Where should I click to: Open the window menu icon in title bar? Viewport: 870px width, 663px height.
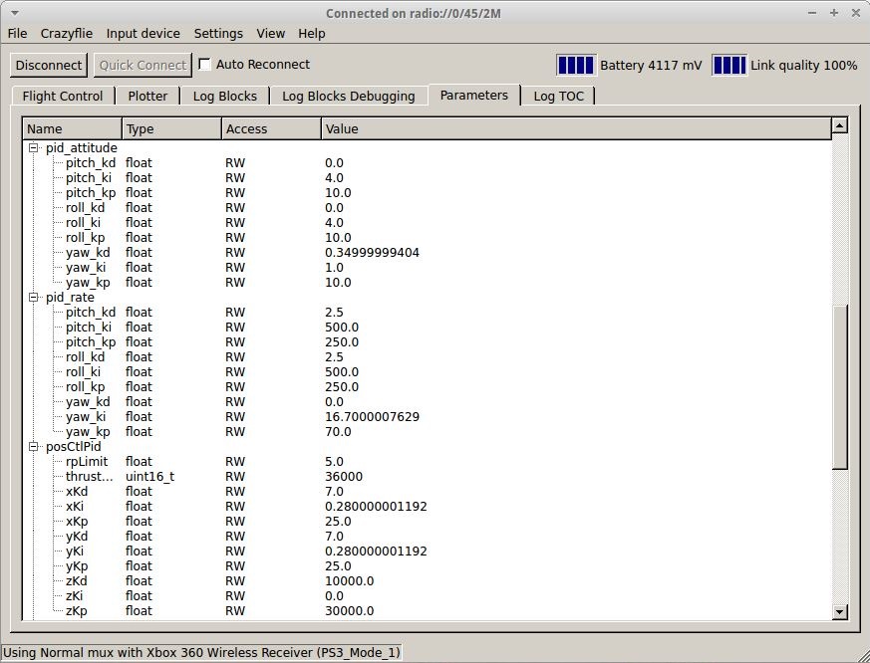pos(14,13)
